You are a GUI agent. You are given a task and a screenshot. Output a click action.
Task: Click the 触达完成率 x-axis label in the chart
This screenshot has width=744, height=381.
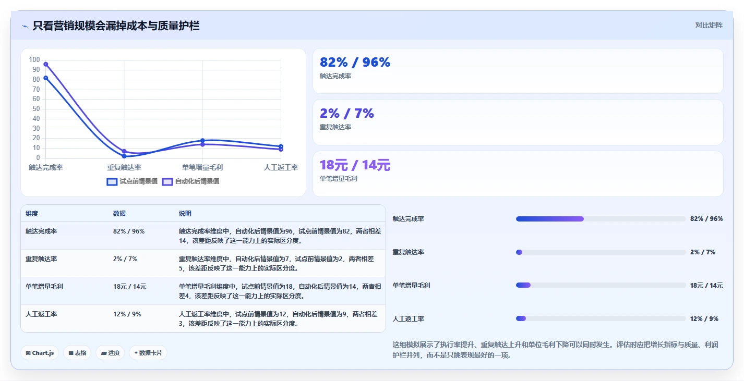(46, 167)
